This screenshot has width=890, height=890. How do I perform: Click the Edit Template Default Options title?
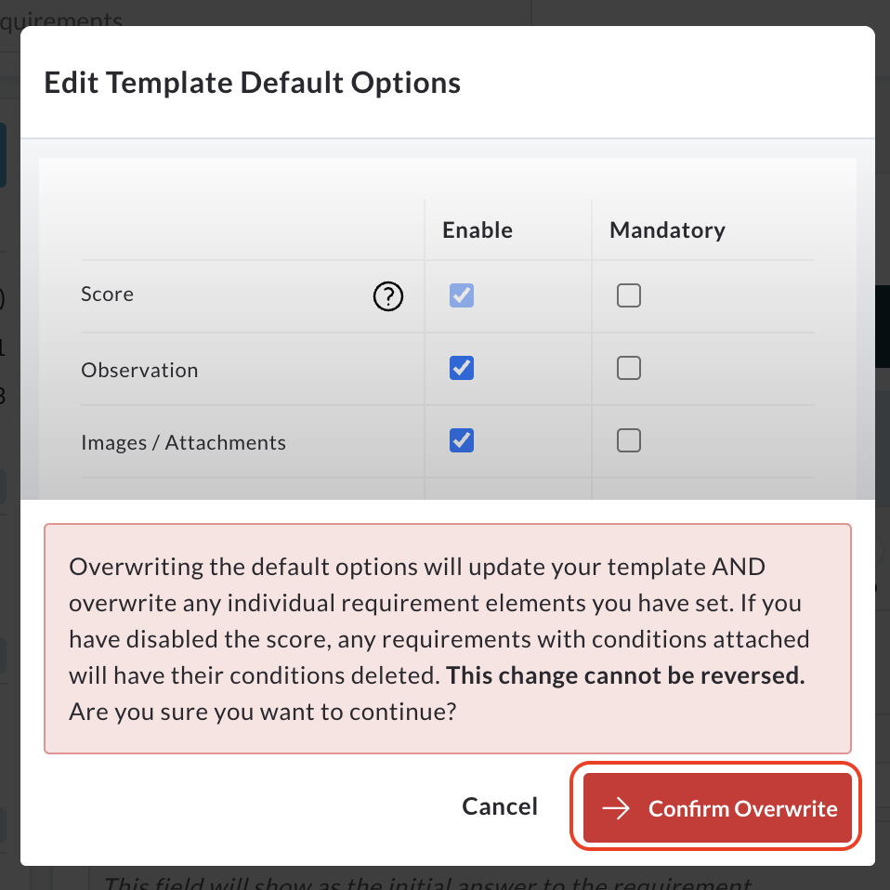[x=253, y=83]
